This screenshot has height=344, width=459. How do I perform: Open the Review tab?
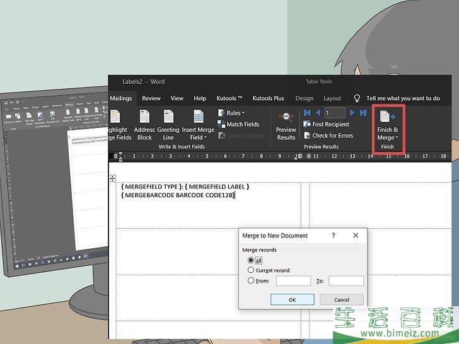coord(151,98)
